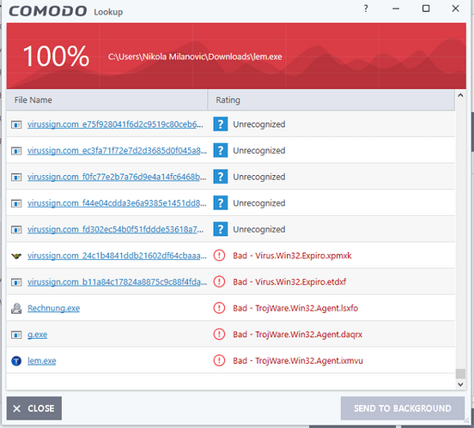Click red alert icon for Agent.daqrx rating
Image resolution: width=474 pixels, height=428 pixels.
pos(219,335)
